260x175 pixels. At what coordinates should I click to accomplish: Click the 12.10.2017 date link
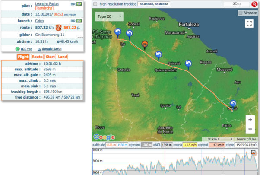tap(44, 14)
